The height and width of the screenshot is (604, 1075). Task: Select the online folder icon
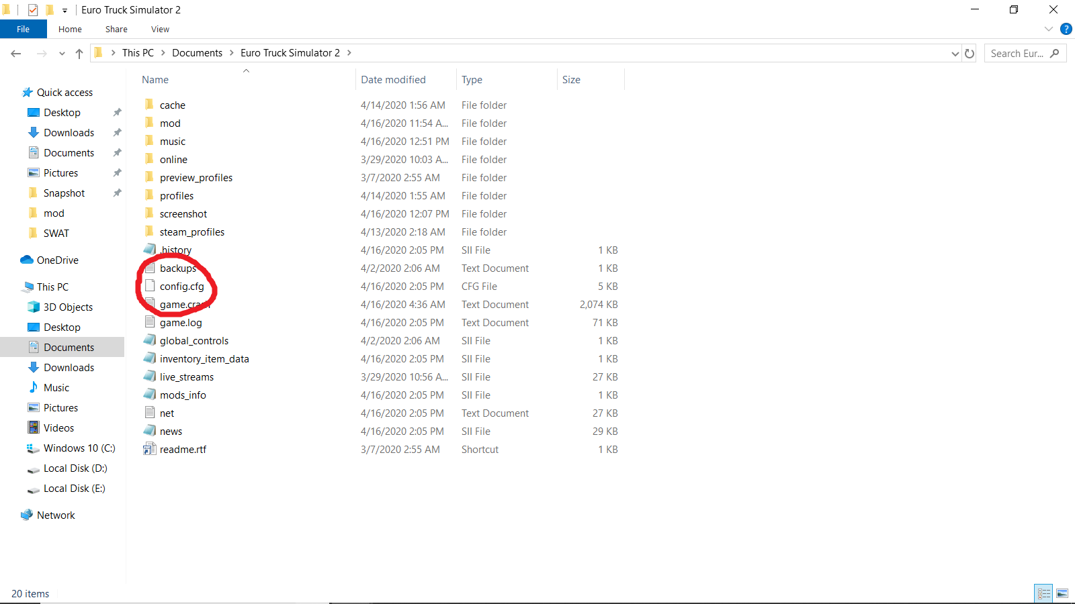coord(149,159)
